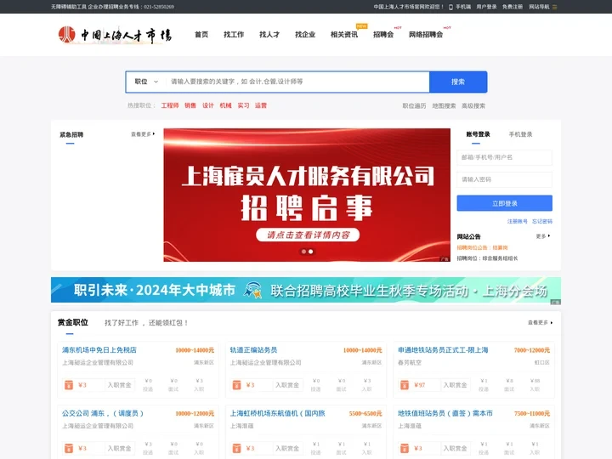Click the Shanghai talent market logo
This screenshot has height=459, width=612.
pos(115,35)
